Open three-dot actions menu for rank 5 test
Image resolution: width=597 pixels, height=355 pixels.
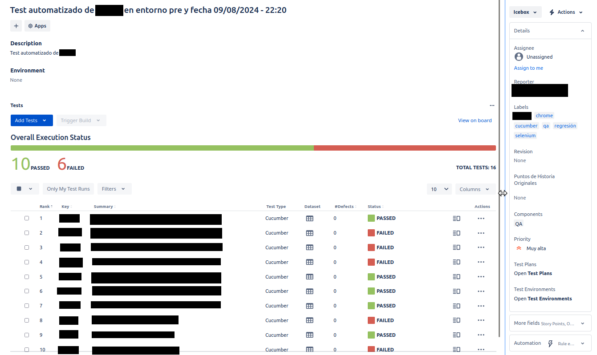pos(481,277)
